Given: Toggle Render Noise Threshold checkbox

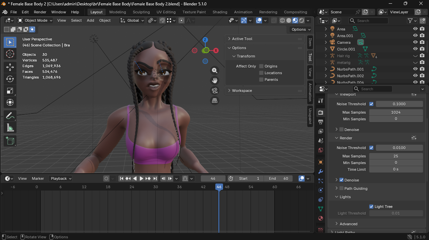Looking at the screenshot, I should 371,148.
